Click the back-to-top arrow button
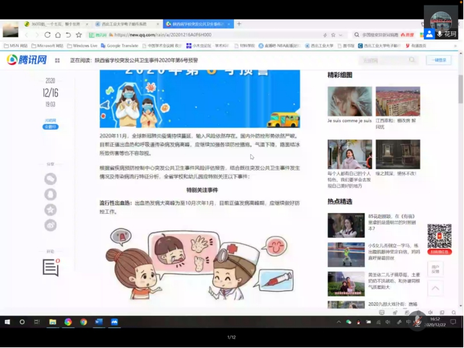The height and width of the screenshot is (348, 464). coord(436,288)
